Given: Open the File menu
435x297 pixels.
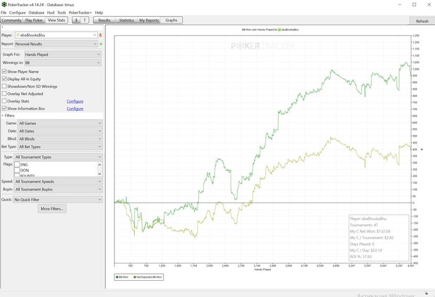Looking at the screenshot, I should (x=4, y=12).
